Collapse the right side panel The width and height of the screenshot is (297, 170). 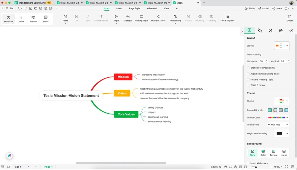(242, 31)
